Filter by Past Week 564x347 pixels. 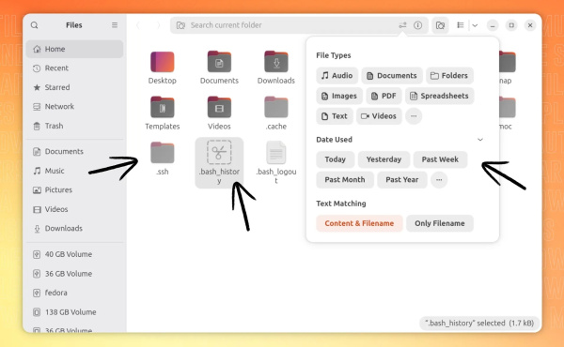tap(440, 159)
